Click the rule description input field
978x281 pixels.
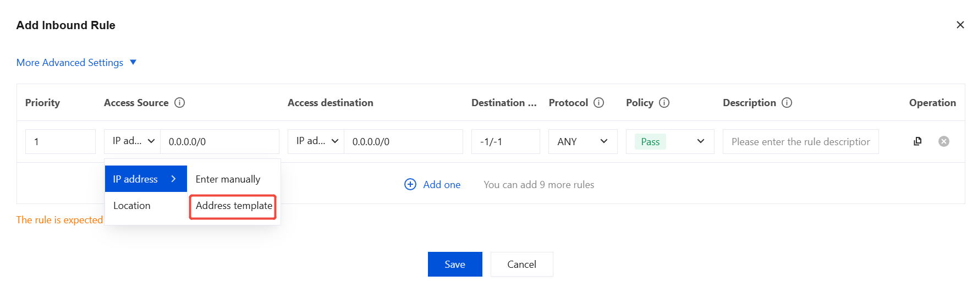[x=800, y=141]
